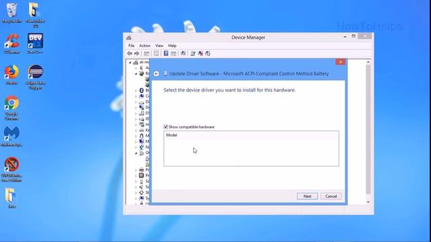Minimize the Device Manager window
Viewport: 431px width, 242px height.
(x=345, y=36)
